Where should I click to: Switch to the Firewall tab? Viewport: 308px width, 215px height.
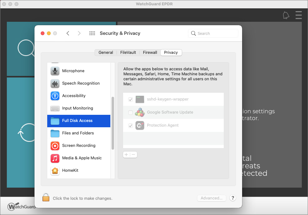click(150, 52)
